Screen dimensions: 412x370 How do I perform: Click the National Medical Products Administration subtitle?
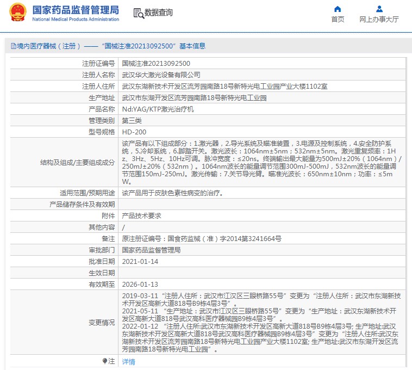(x=75, y=20)
